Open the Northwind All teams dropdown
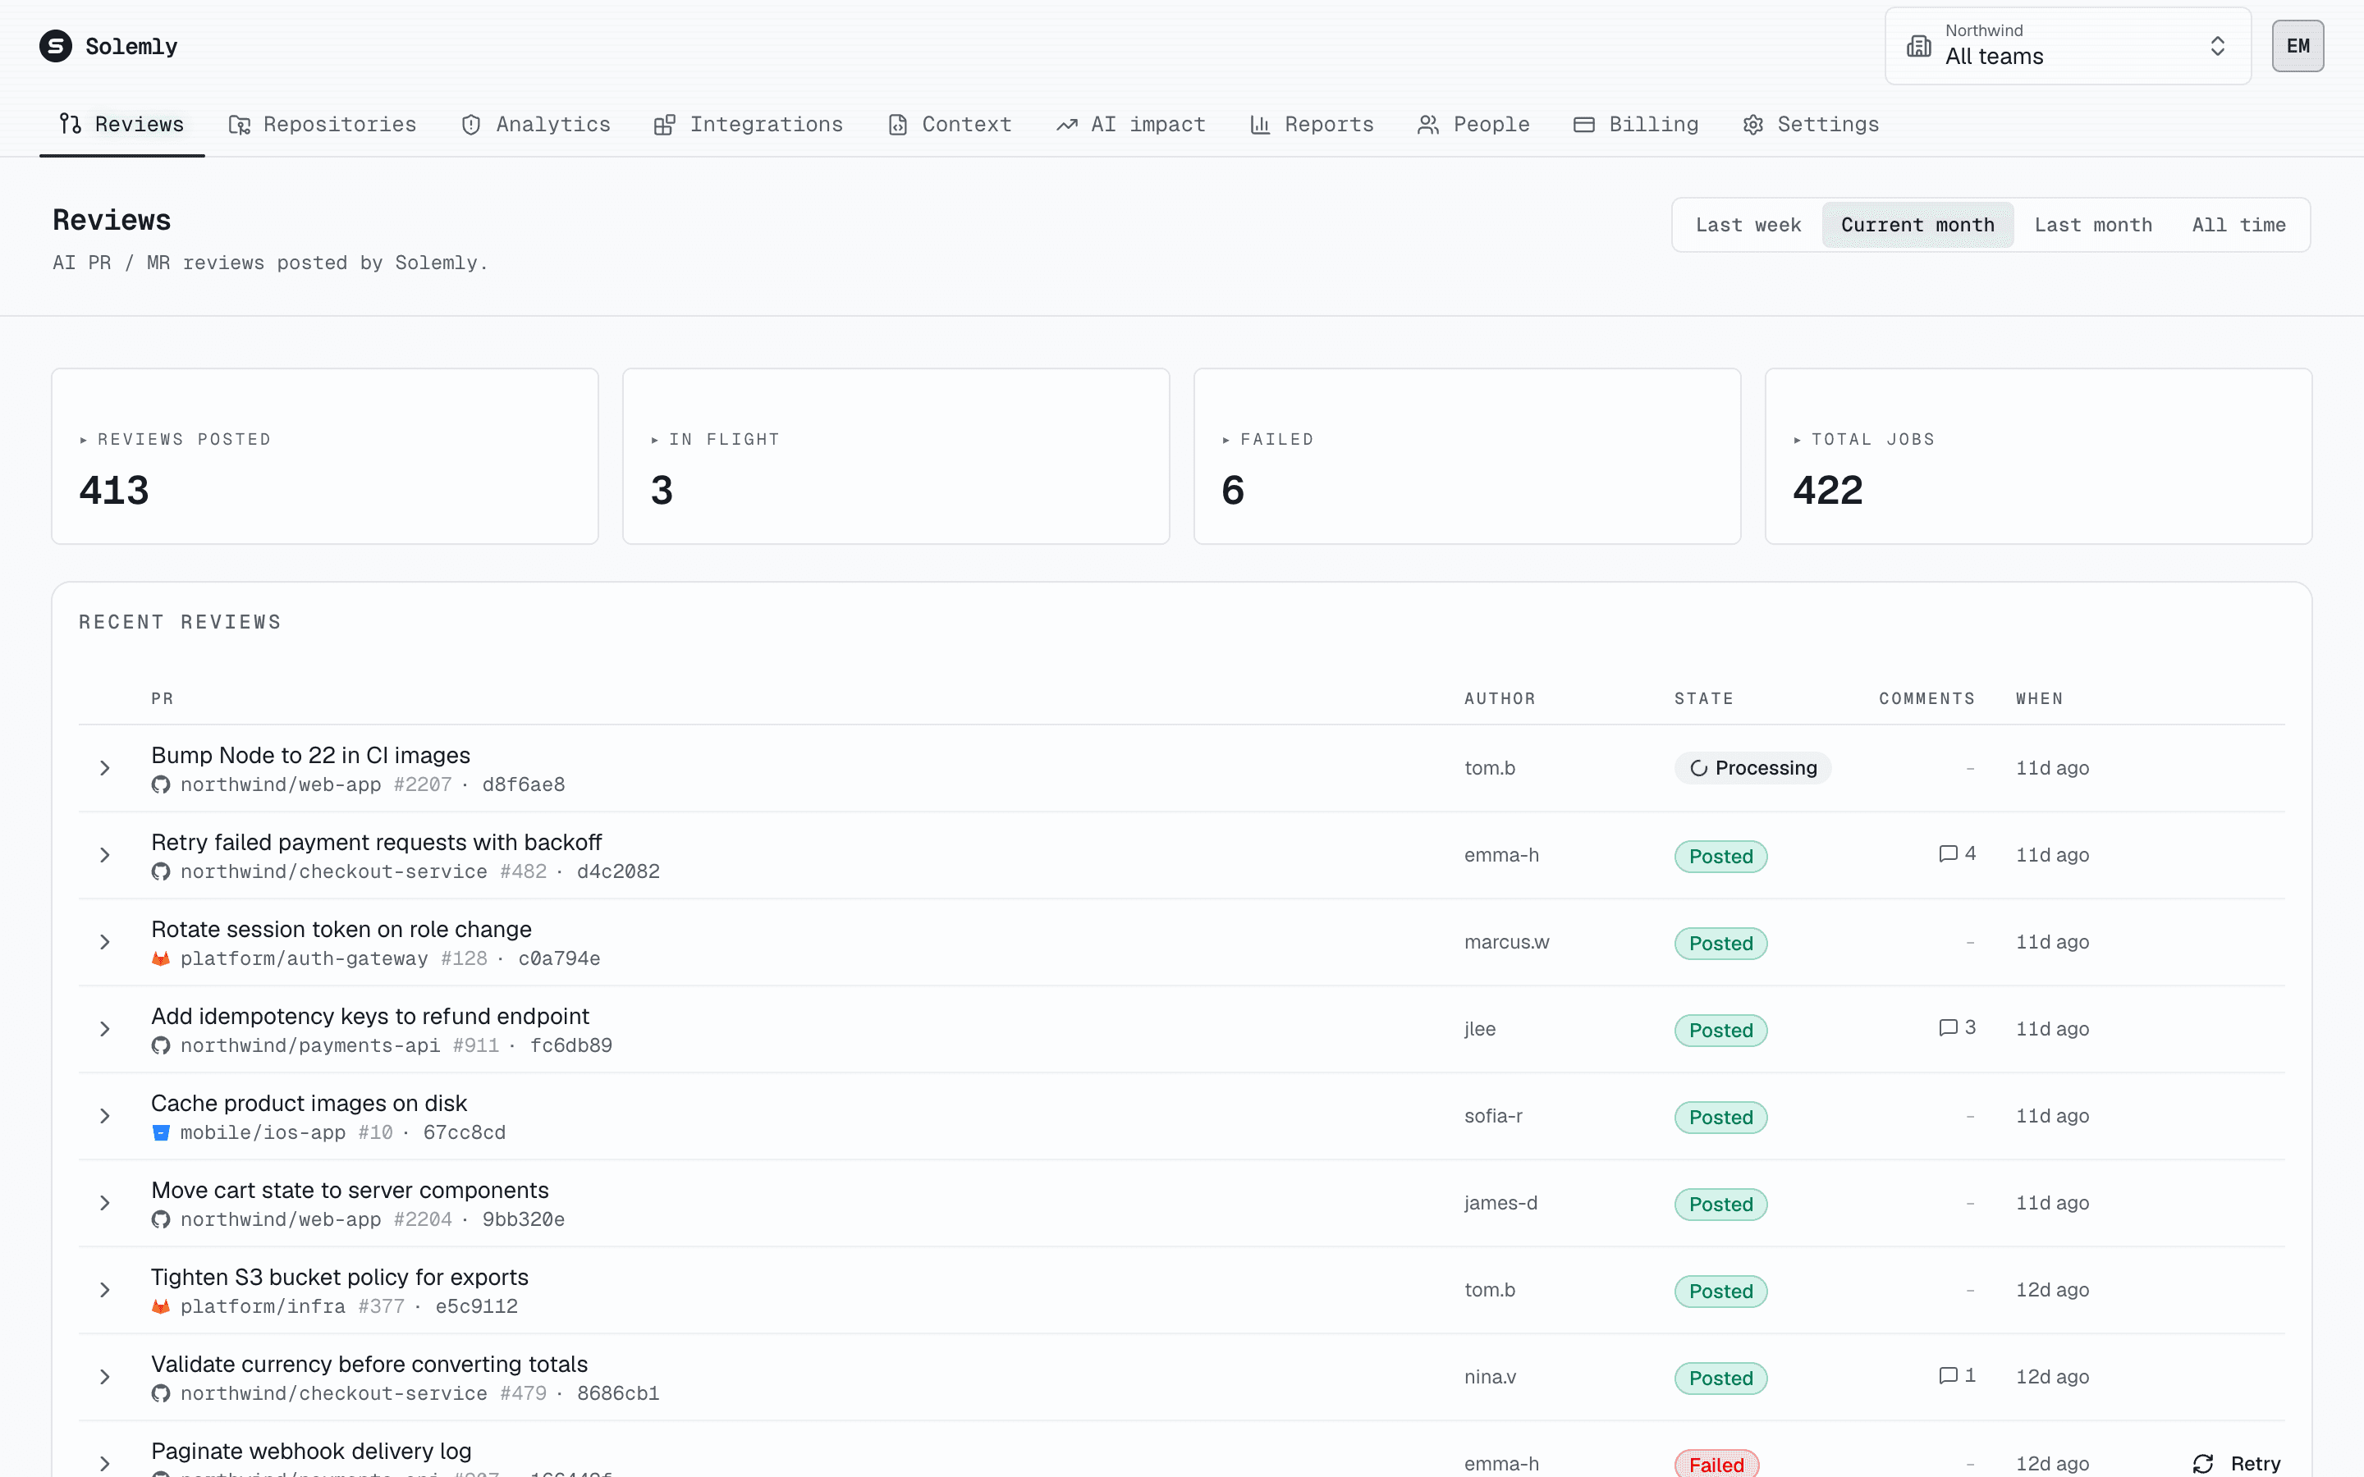 2068,46
